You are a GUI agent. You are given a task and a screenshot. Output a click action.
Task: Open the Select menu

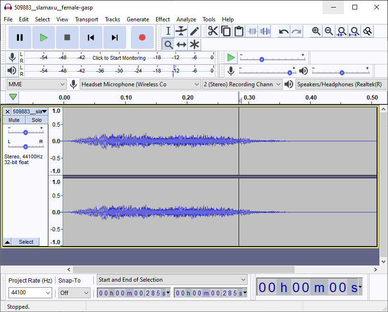click(x=42, y=19)
